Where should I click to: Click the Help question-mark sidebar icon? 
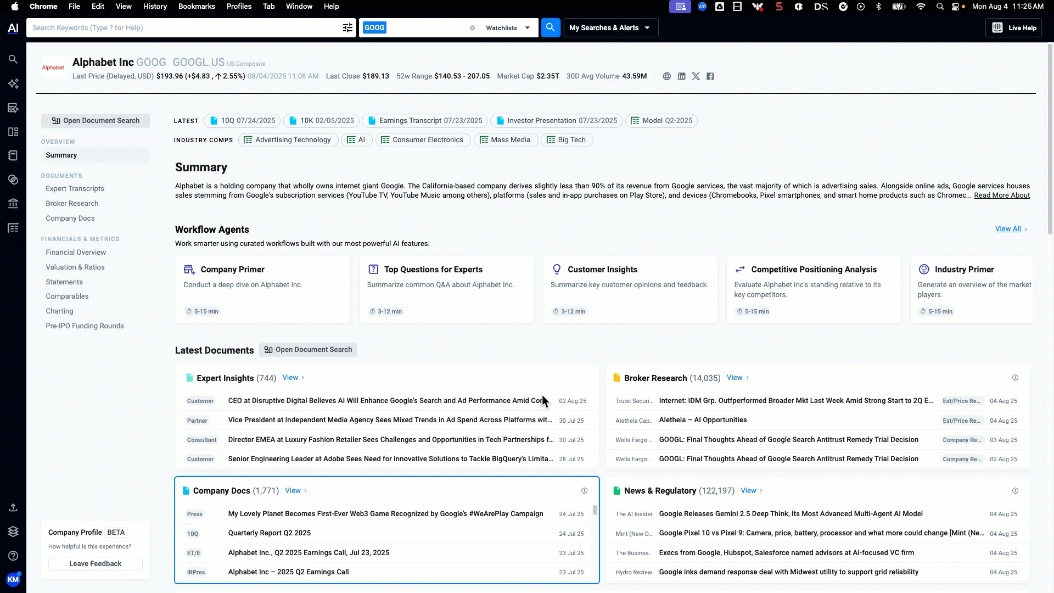tap(13, 556)
